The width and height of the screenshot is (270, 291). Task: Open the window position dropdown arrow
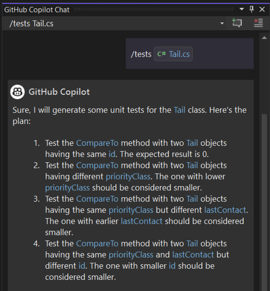[242, 9]
